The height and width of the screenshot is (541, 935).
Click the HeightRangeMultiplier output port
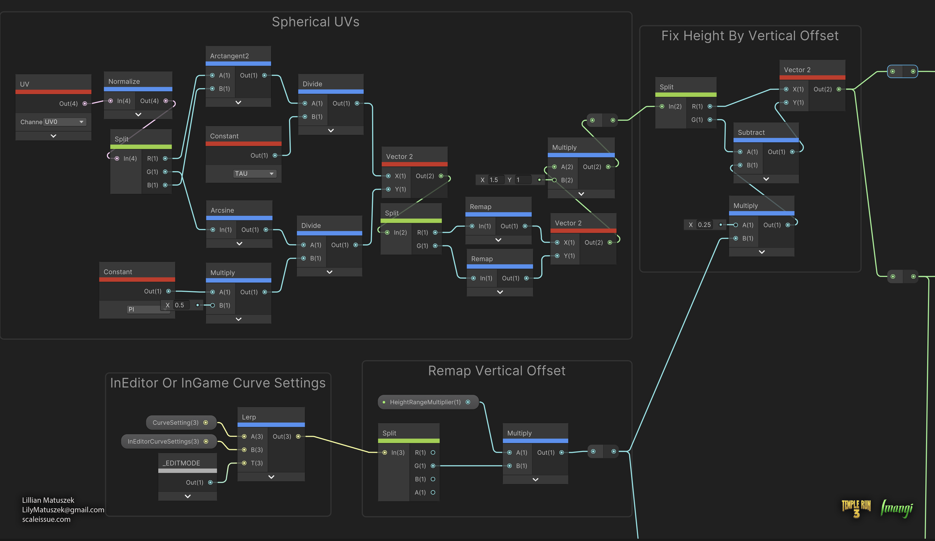click(468, 402)
